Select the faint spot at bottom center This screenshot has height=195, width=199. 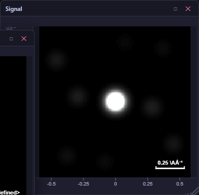point(105,161)
